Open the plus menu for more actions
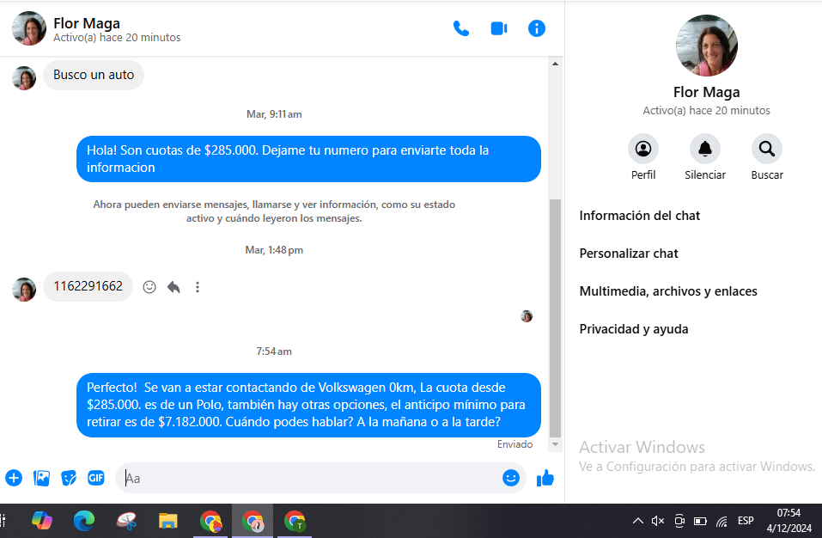The height and width of the screenshot is (538, 822). pyautogui.click(x=14, y=478)
